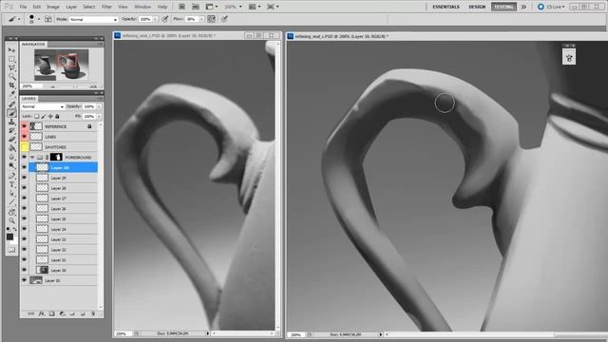Select the Line shape tool
The image size is (608, 342).
tap(11, 202)
